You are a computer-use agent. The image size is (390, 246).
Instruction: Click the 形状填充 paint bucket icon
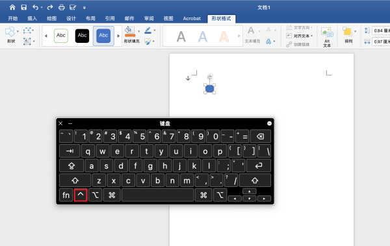130,31
